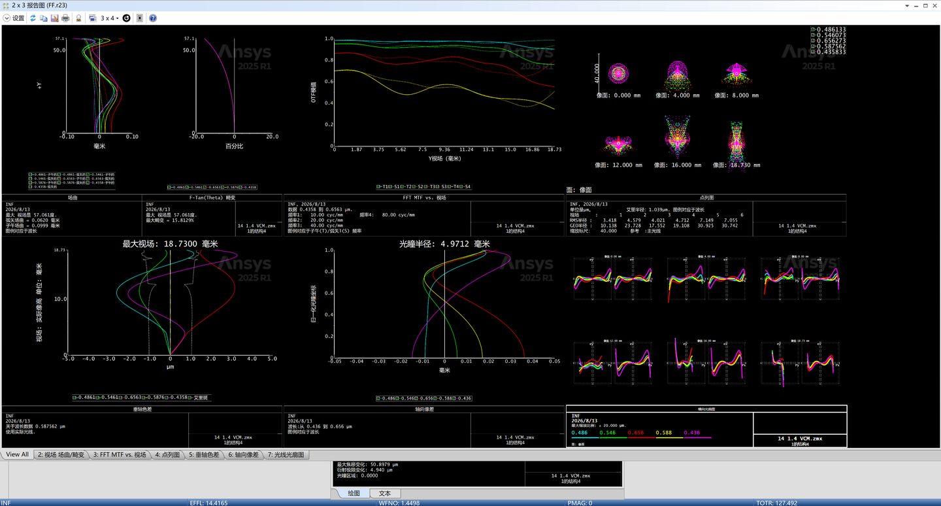Select the FFT MTF vs Y视场 plot
This screenshot has height=506, width=941.
(444, 92)
